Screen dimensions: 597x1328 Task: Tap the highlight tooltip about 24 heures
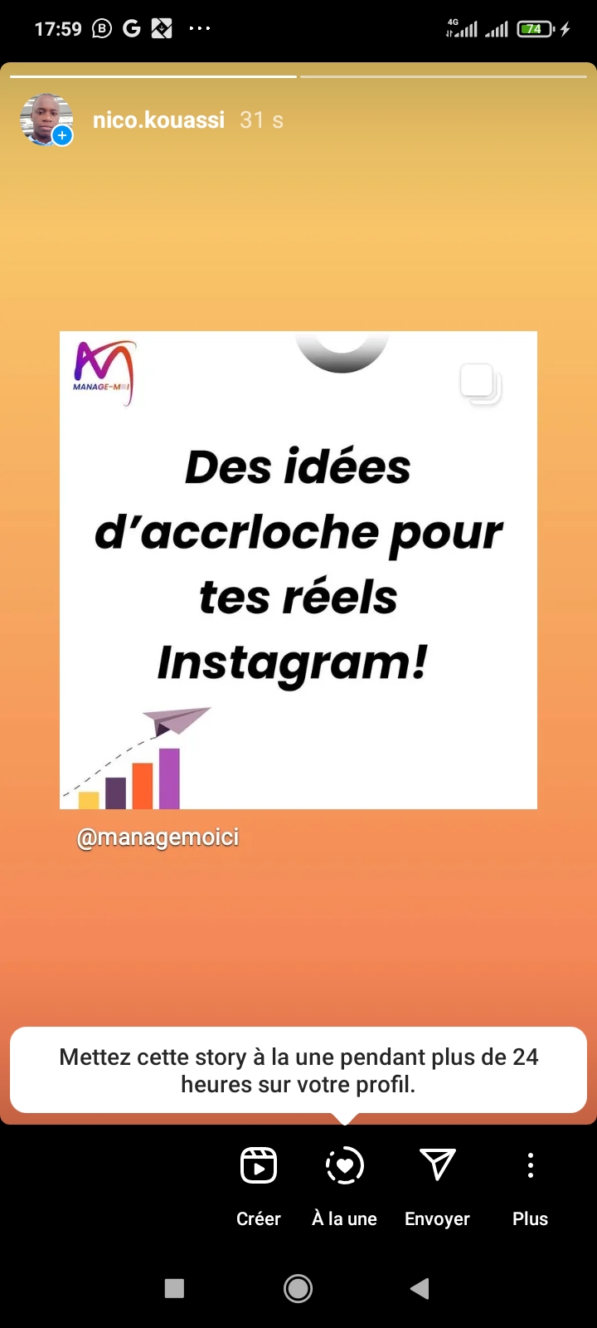298,1070
